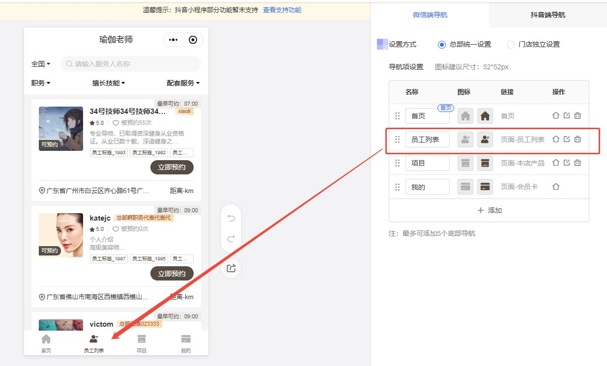Viewport: 607px width, 366px height.
Task: Delete the 项目 navigation row
Action: [578, 163]
